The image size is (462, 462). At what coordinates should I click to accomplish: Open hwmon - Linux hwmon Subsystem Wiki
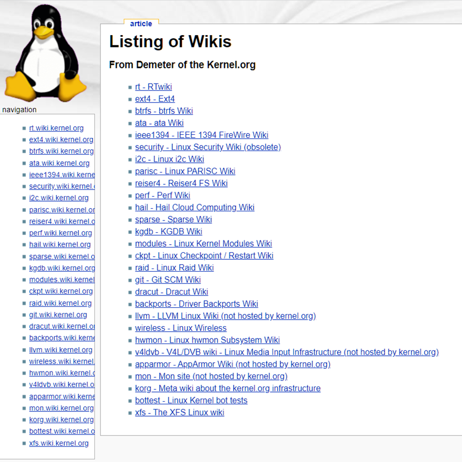[x=207, y=340]
